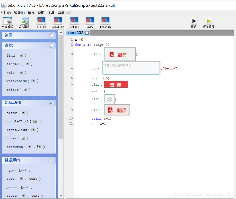Screen dimensions: 236x199
Task: Insert the rightClick() command
Action: point(23,130)
